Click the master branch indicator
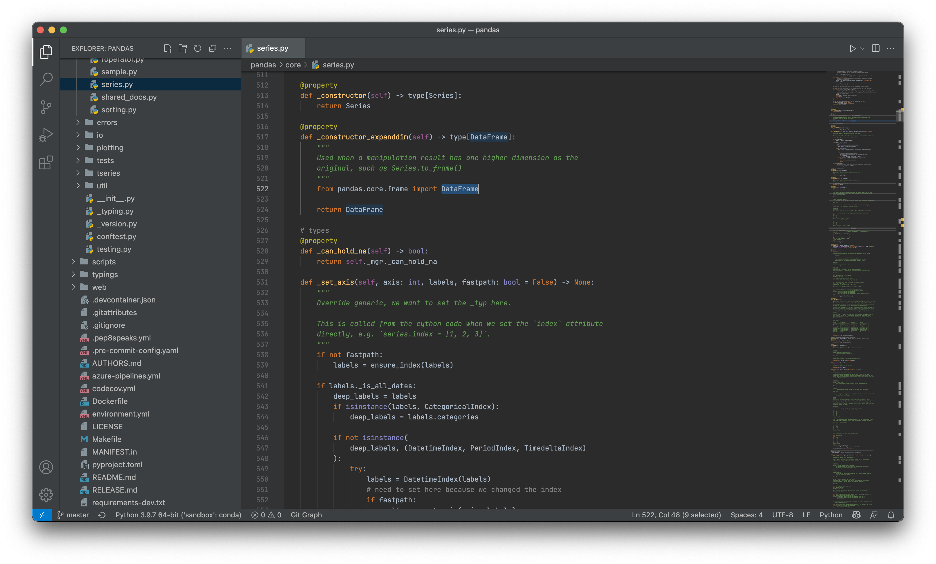Viewport: 936px width, 564px height. [73, 515]
